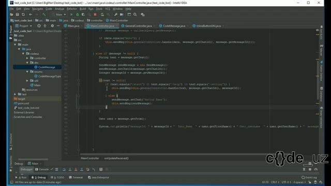
Task: Toggle the Debug tool window button
Action: pos(39,177)
